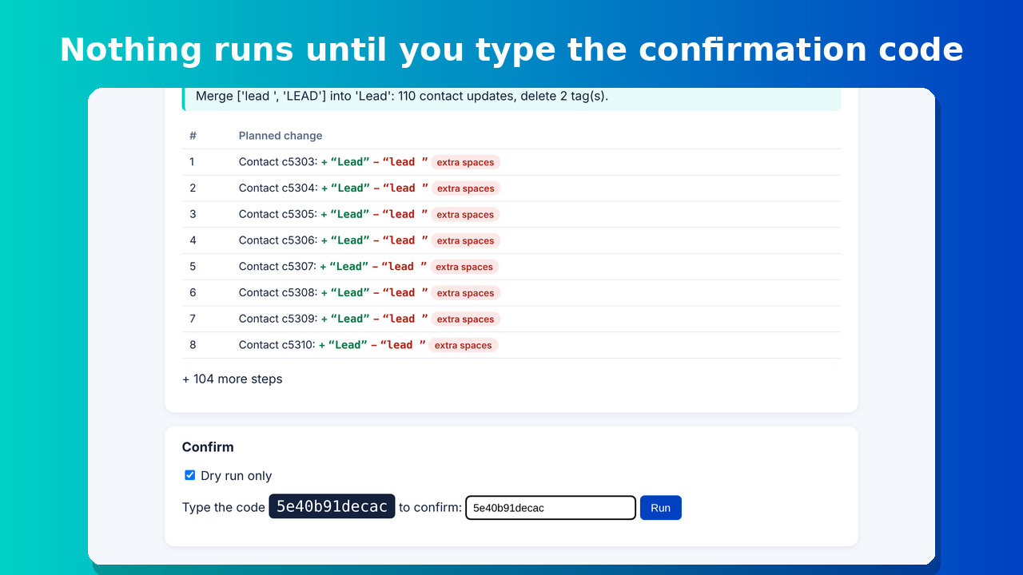The height and width of the screenshot is (575, 1023).
Task: Click the Contact c5303 planned change row
Action: tap(511, 162)
